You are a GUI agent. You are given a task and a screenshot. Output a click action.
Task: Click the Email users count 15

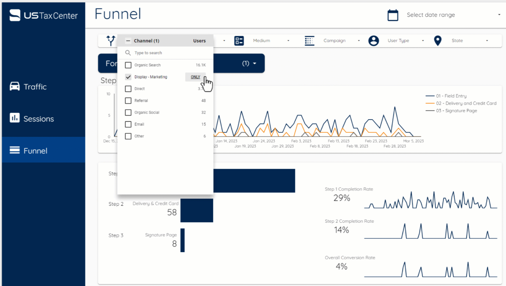(203, 124)
